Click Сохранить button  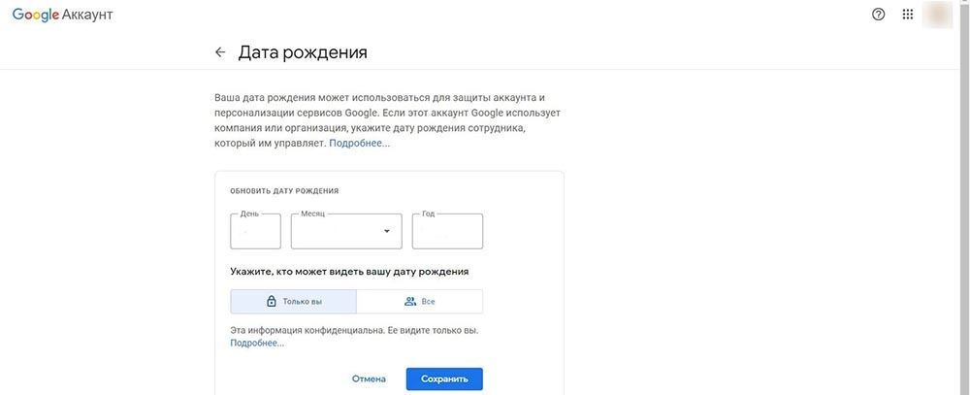[444, 379]
